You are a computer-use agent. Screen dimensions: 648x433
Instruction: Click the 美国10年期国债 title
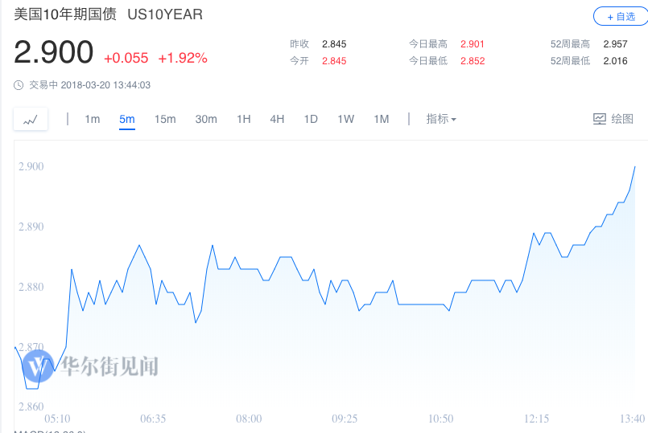66,14
